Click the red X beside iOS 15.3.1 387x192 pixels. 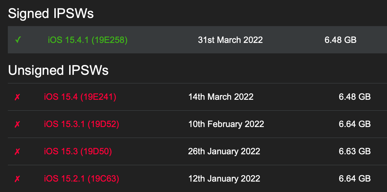point(17,124)
